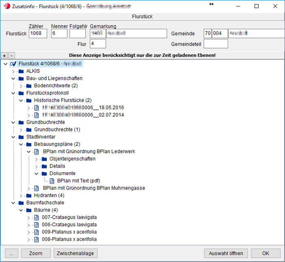Click the empty FolgeNr input field
This screenshot has height=262, width=285.
(78, 33)
